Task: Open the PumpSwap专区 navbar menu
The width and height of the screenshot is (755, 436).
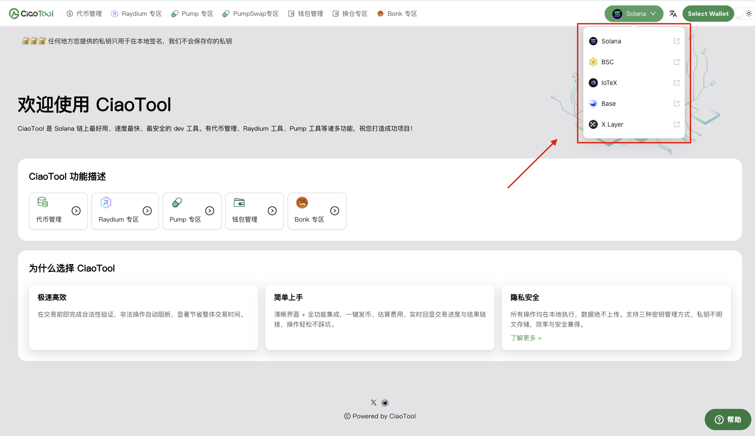Action: (250, 14)
